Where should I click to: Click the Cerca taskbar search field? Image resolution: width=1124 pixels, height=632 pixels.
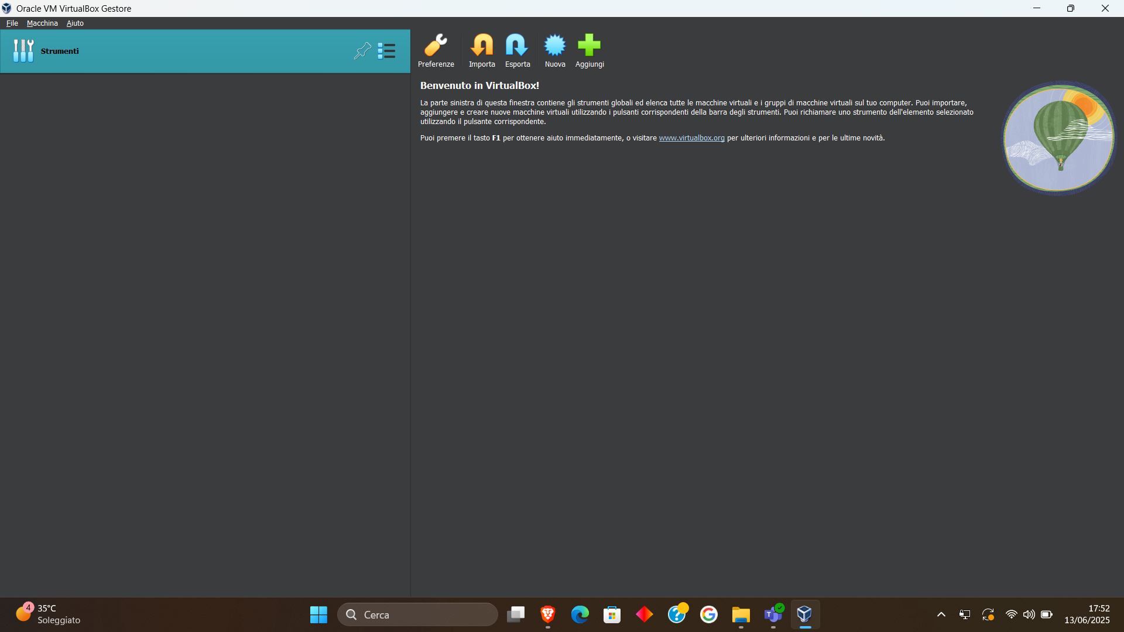[417, 614]
